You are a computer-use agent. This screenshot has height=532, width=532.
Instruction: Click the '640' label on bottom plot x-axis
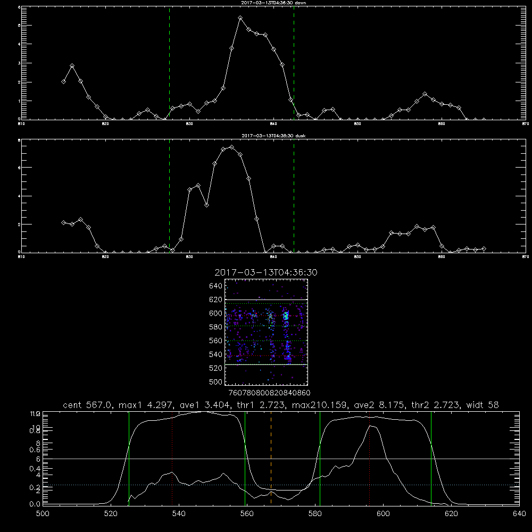[x=519, y=514]
